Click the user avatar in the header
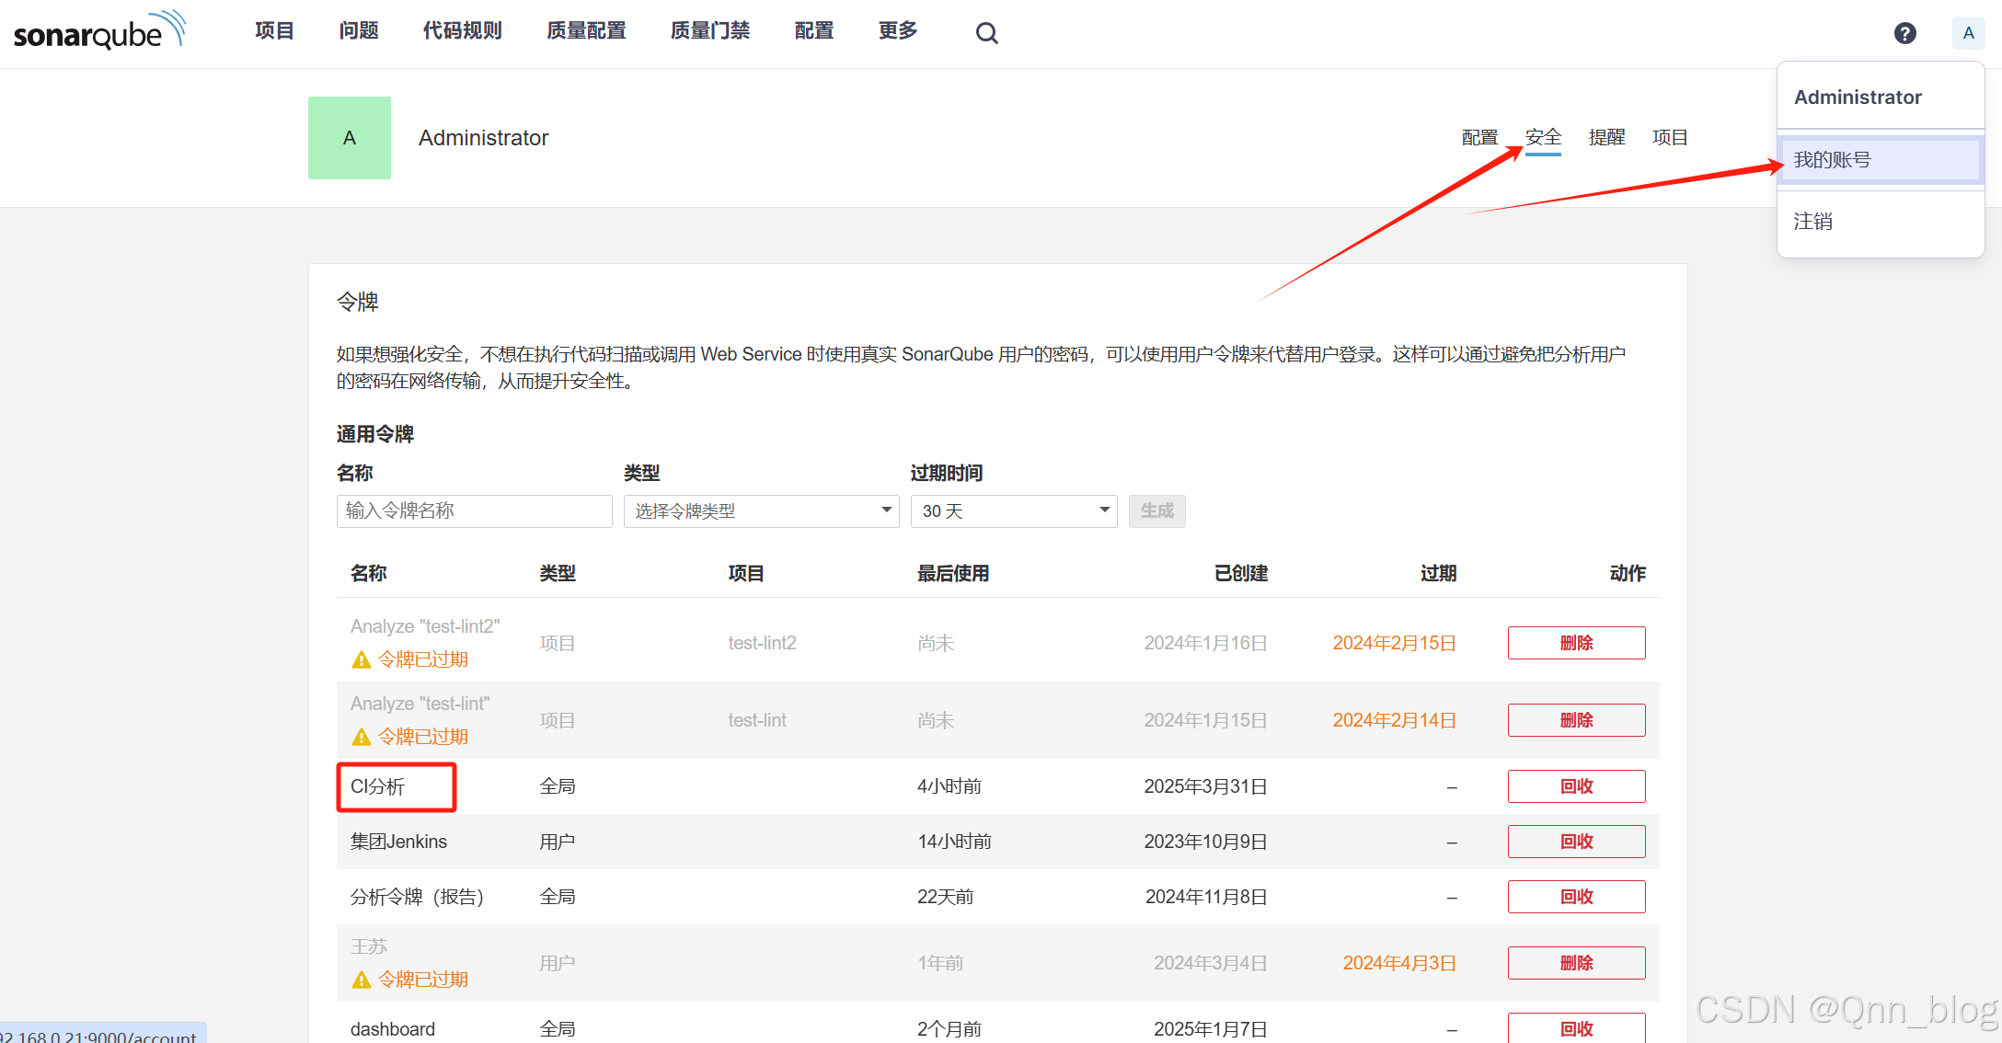Image resolution: width=2002 pixels, height=1043 pixels. pos(1968,33)
